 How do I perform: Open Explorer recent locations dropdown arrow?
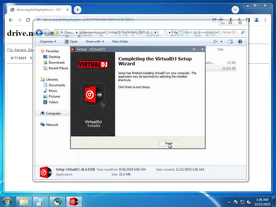tap(52, 33)
